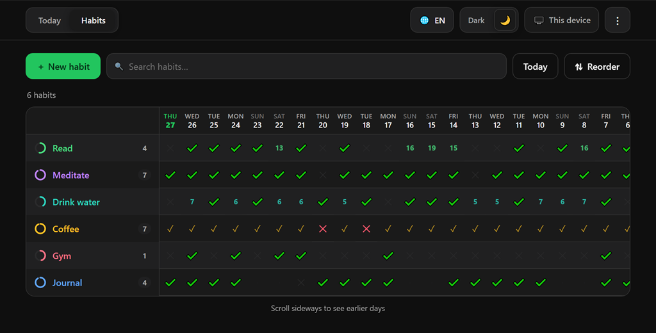The image size is (656, 333).
Task: Jump to today with the Today button
Action: coord(535,67)
